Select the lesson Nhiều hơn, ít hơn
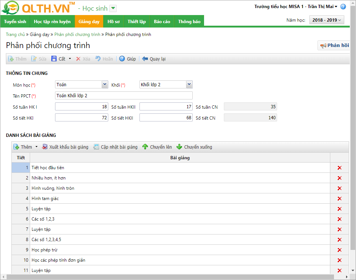Viewport: 356px width, 280px height. (180, 178)
